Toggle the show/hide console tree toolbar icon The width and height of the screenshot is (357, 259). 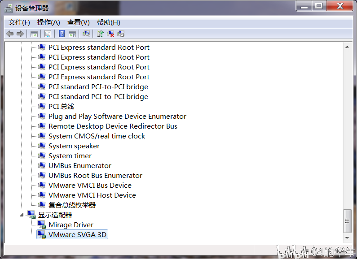[34, 34]
